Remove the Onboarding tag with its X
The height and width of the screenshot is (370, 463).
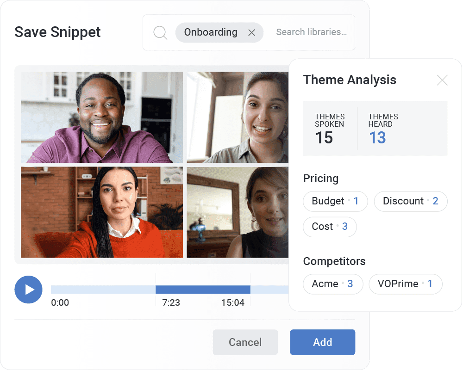251,32
